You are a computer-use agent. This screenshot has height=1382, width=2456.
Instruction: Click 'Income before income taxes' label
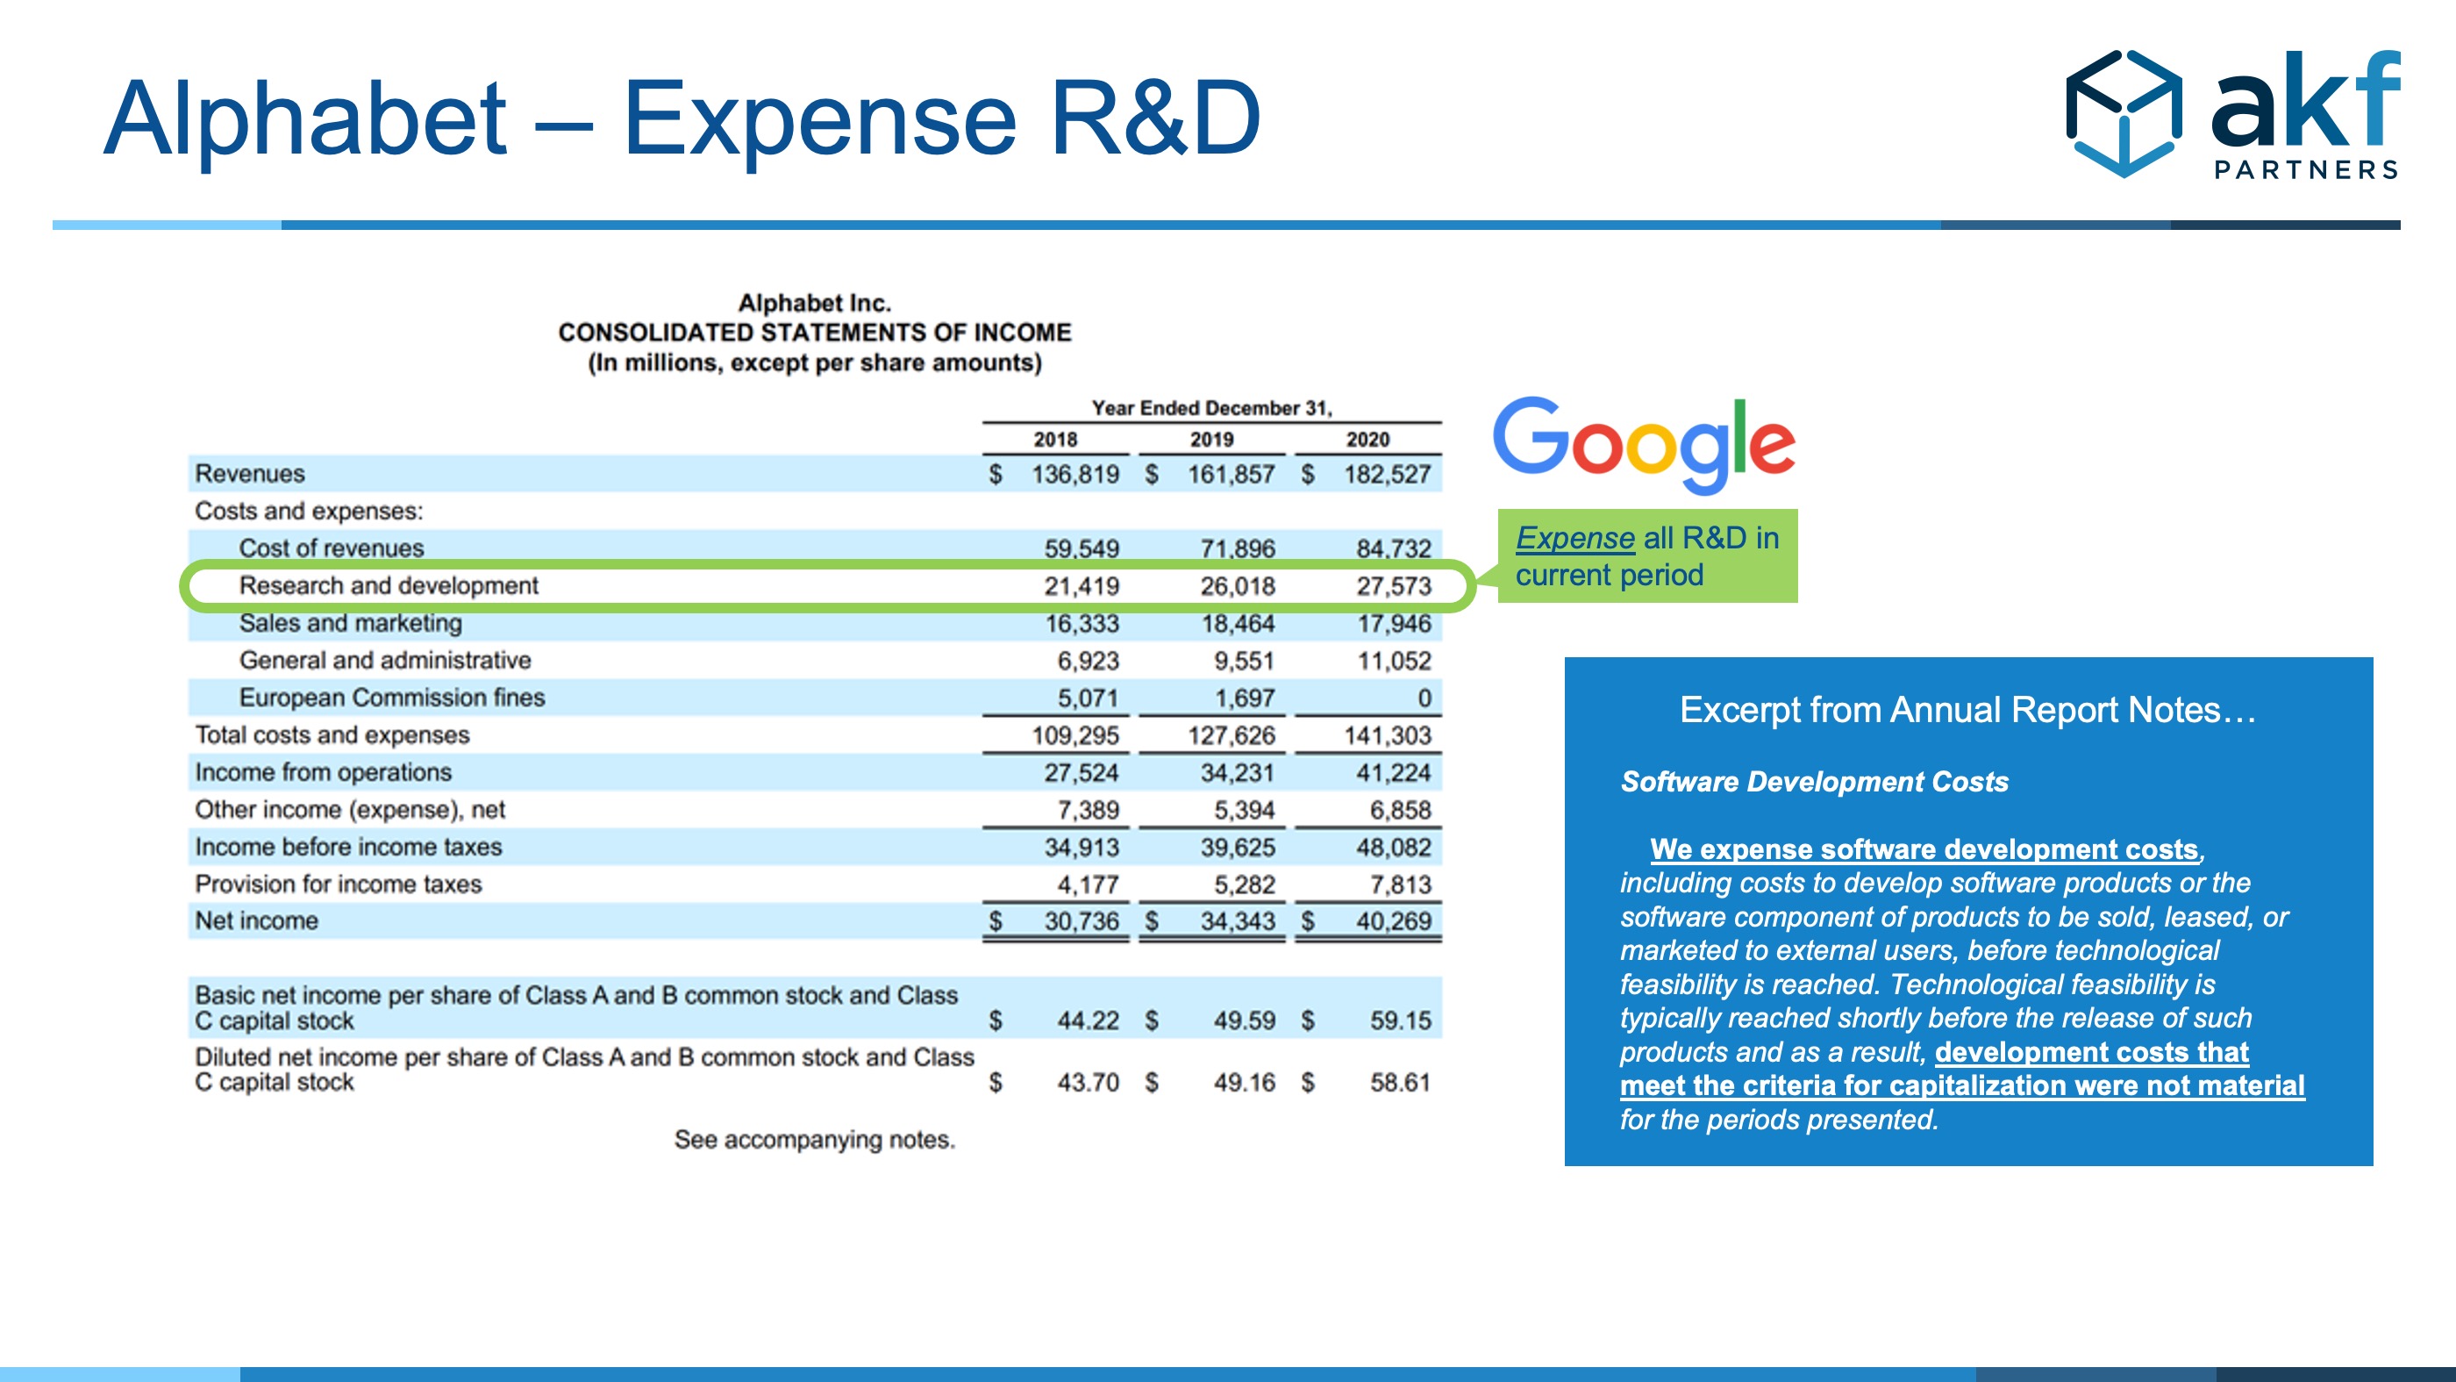[348, 846]
